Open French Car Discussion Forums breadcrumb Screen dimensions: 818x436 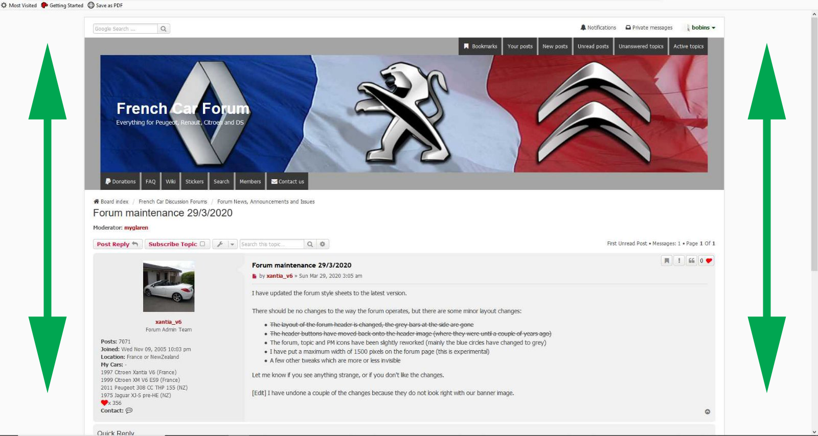coord(173,202)
